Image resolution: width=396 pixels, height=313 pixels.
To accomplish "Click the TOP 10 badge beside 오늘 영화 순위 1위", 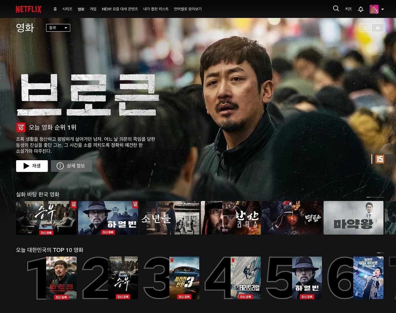I will (21, 127).
